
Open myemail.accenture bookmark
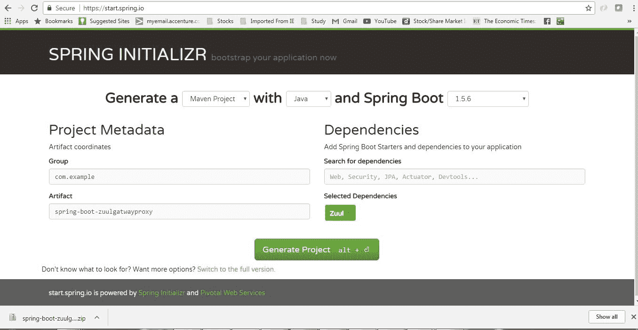click(x=167, y=21)
